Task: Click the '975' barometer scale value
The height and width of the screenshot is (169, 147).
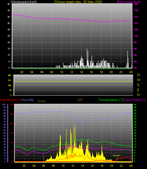Action: click(x=135, y=68)
